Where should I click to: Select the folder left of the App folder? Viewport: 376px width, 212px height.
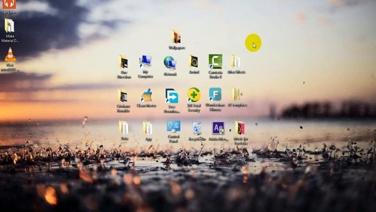(x=124, y=127)
